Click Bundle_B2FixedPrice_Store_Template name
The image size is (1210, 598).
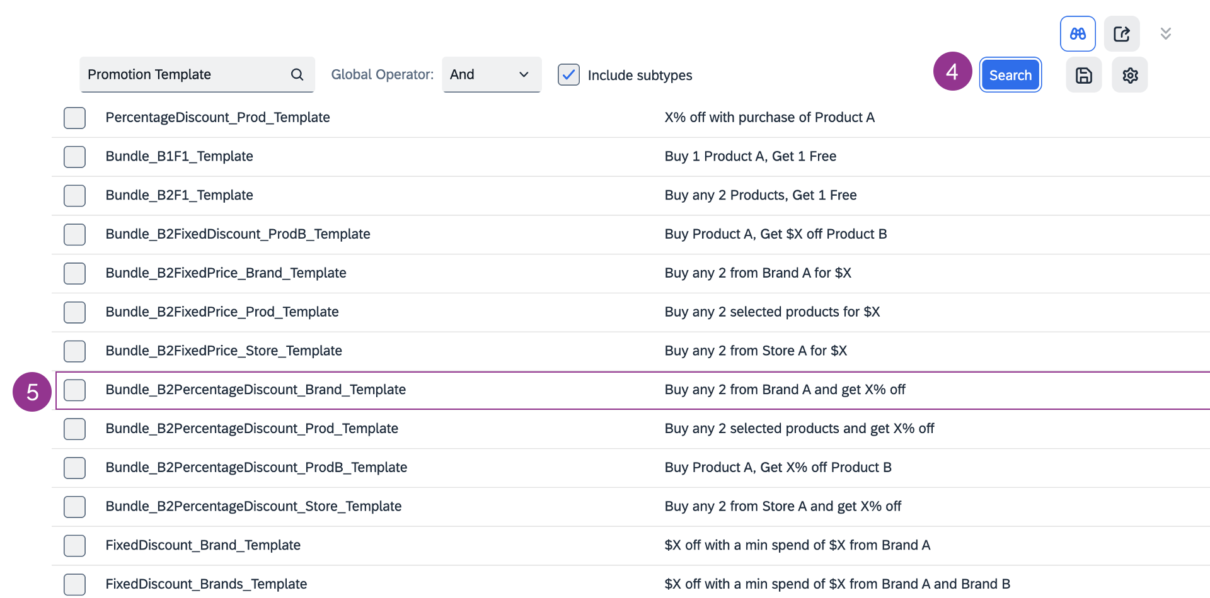click(x=224, y=351)
